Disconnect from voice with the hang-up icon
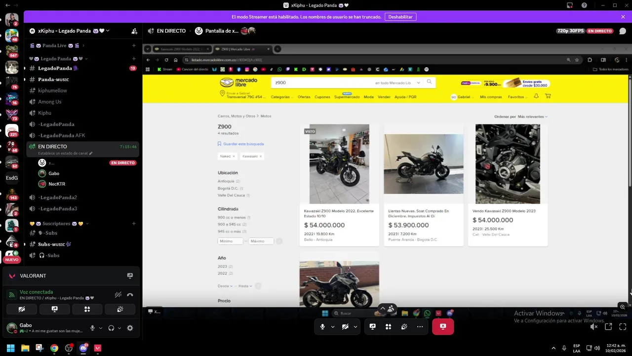 coord(130,295)
